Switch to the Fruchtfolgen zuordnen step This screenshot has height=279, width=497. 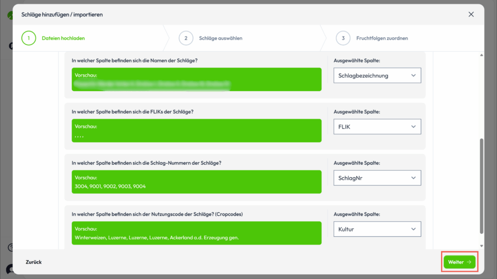point(382,38)
